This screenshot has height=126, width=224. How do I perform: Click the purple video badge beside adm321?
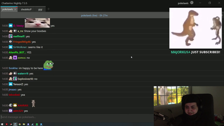coord(10,111)
